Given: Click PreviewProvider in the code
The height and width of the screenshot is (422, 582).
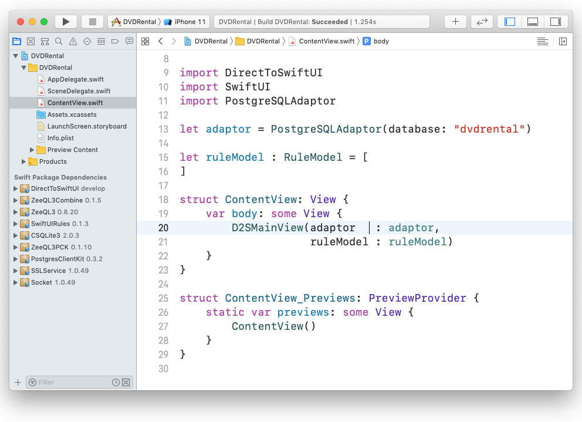Looking at the screenshot, I should (x=417, y=298).
